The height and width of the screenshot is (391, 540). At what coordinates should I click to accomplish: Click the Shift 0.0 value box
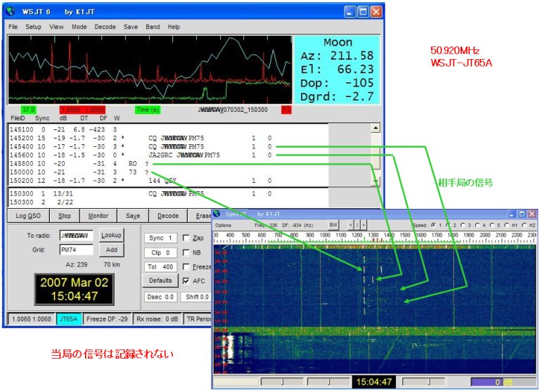197,297
